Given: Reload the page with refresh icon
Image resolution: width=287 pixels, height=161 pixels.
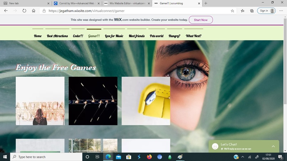Looking at the screenshot, I should pos(24,11).
